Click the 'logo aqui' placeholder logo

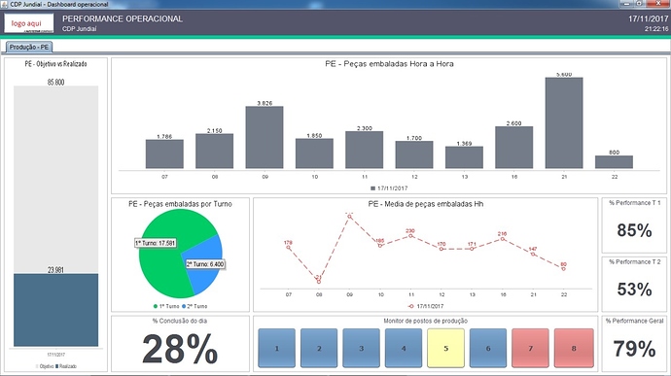click(29, 23)
